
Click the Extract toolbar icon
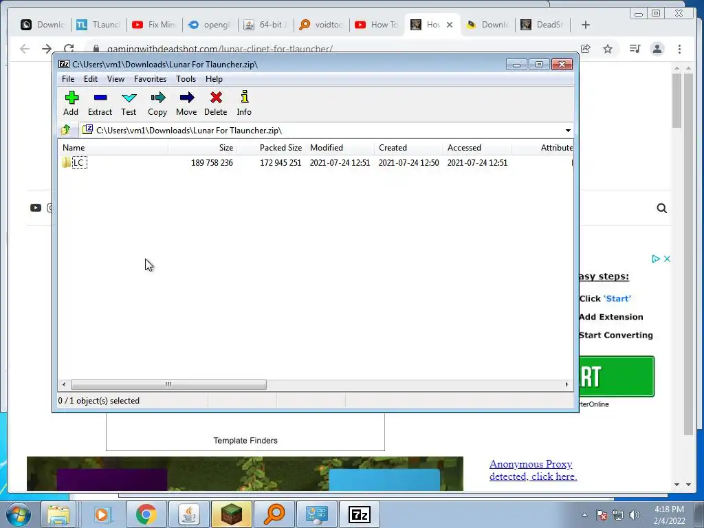pos(100,103)
